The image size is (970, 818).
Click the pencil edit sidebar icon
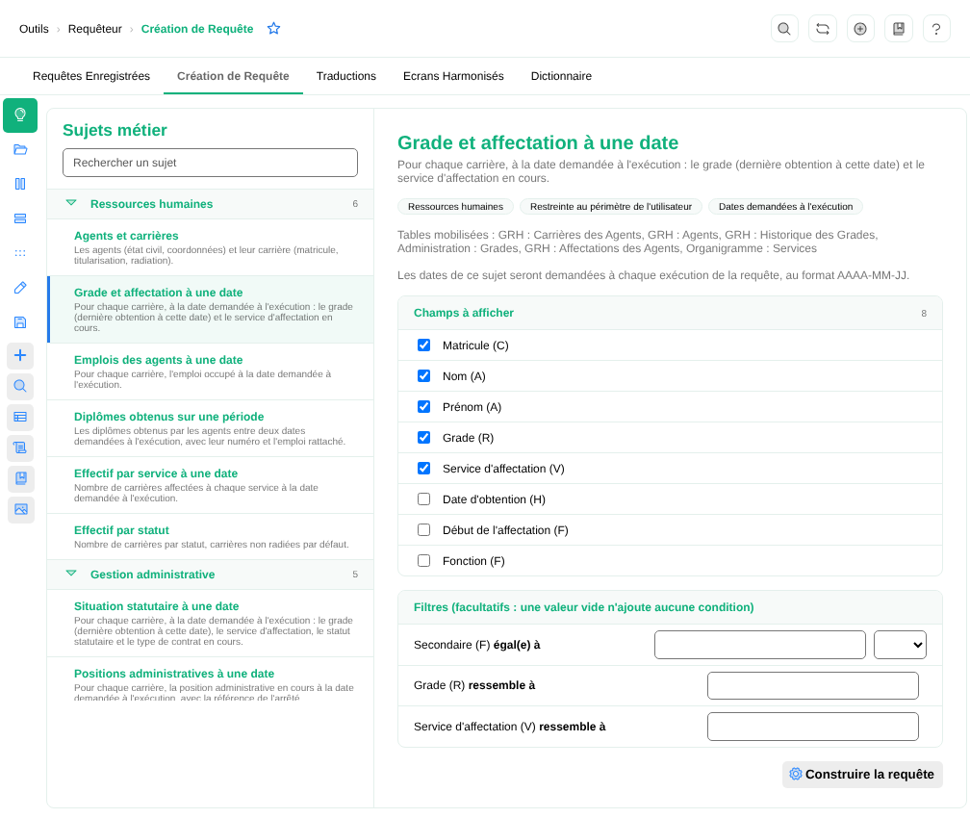click(20, 288)
